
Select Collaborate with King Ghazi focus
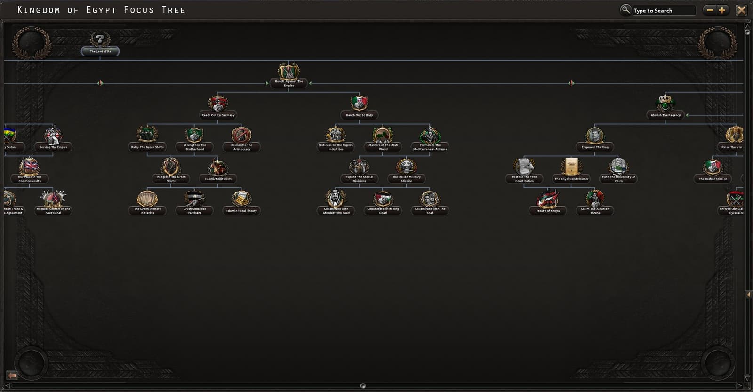pyautogui.click(x=383, y=202)
